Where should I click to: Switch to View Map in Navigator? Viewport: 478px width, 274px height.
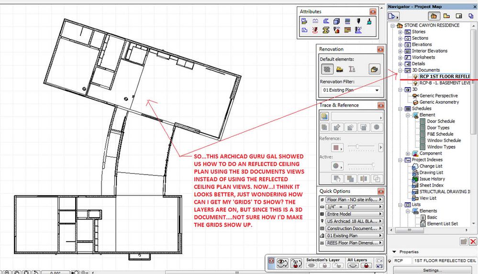pyautogui.click(x=446, y=16)
